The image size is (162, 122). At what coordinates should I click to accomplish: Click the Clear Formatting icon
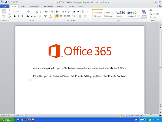coord(52,11)
